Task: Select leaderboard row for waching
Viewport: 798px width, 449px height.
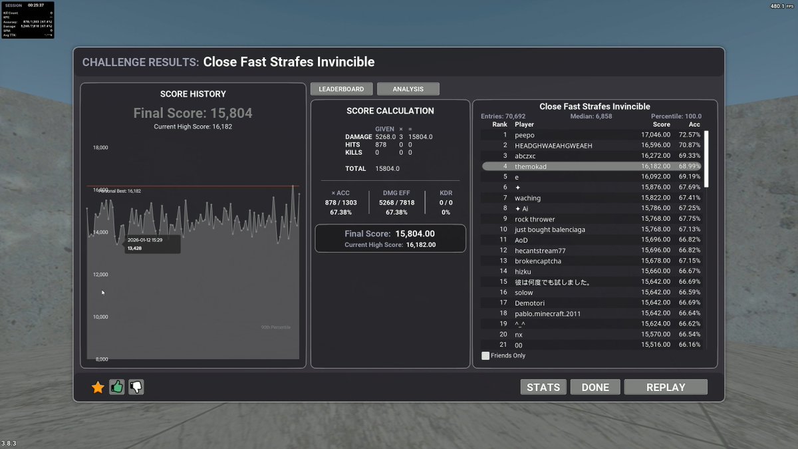Action: 591,198
